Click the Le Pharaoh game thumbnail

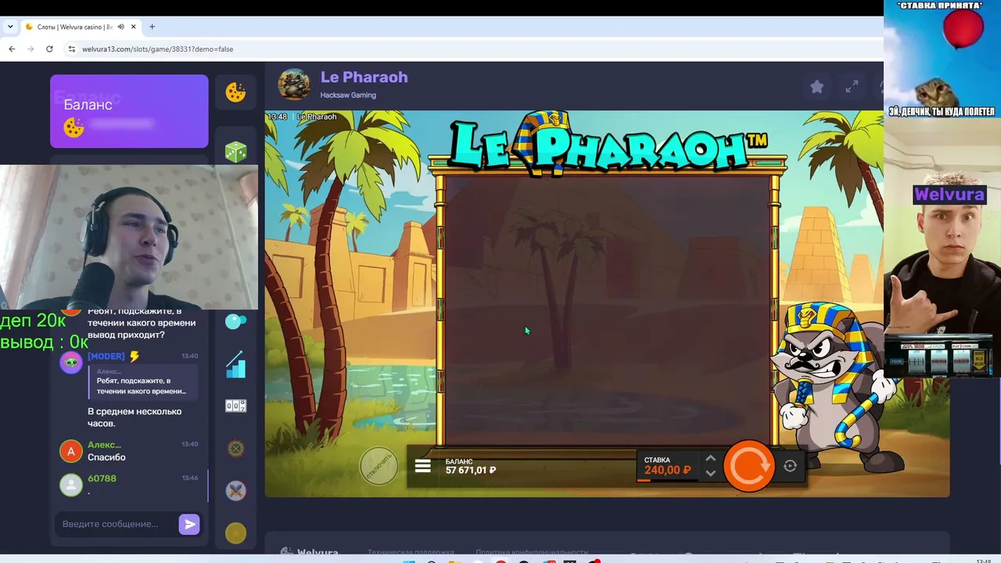[x=294, y=84]
